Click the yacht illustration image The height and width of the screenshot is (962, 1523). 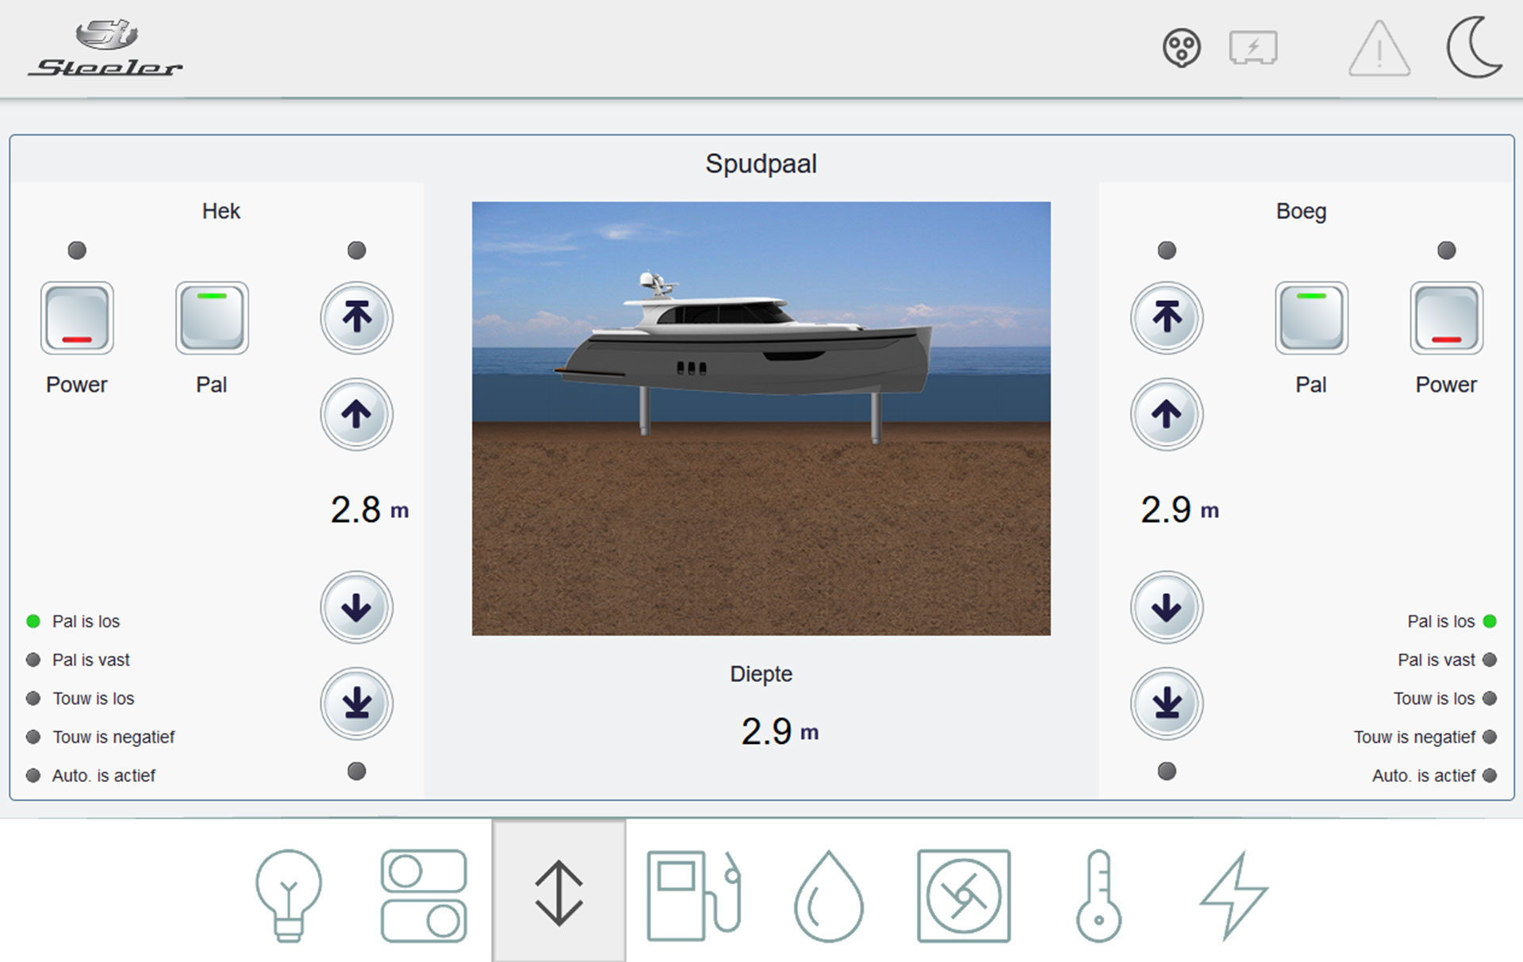761,418
